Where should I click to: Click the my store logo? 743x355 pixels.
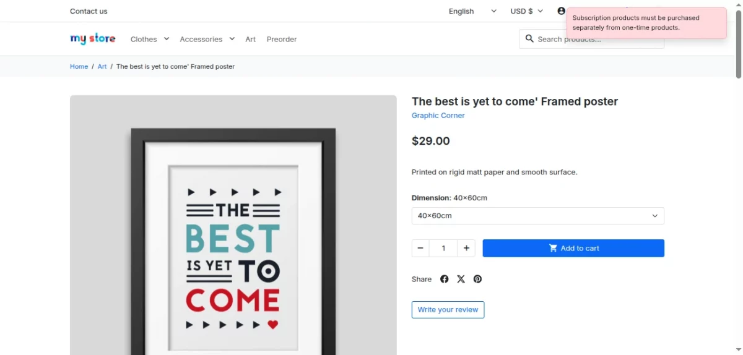(93, 39)
